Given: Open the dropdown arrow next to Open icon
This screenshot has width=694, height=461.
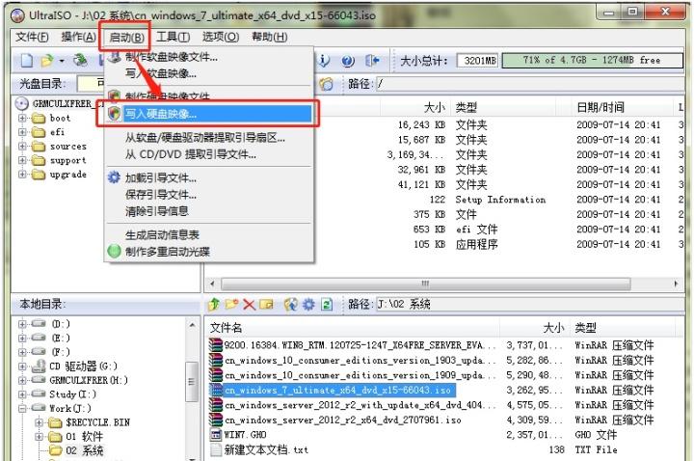Looking at the screenshot, I should click(x=62, y=61).
